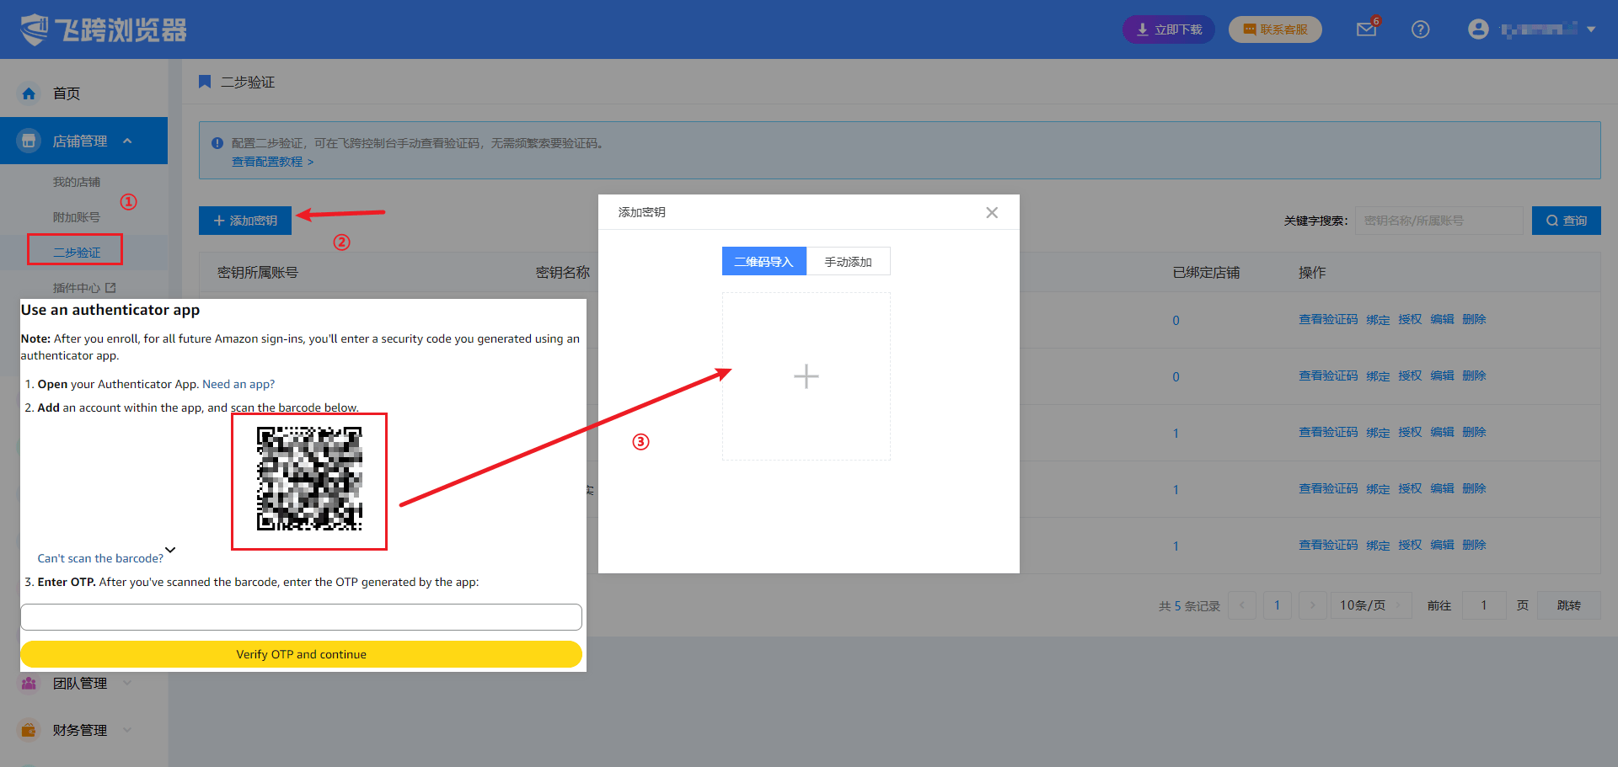Open the account name dropdown arrow
This screenshot has width=1618, height=767.
(1591, 29)
